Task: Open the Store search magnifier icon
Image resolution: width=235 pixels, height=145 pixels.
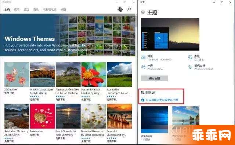Action: 129,9
